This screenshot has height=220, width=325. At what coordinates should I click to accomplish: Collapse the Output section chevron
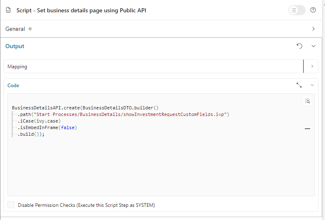click(x=313, y=46)
